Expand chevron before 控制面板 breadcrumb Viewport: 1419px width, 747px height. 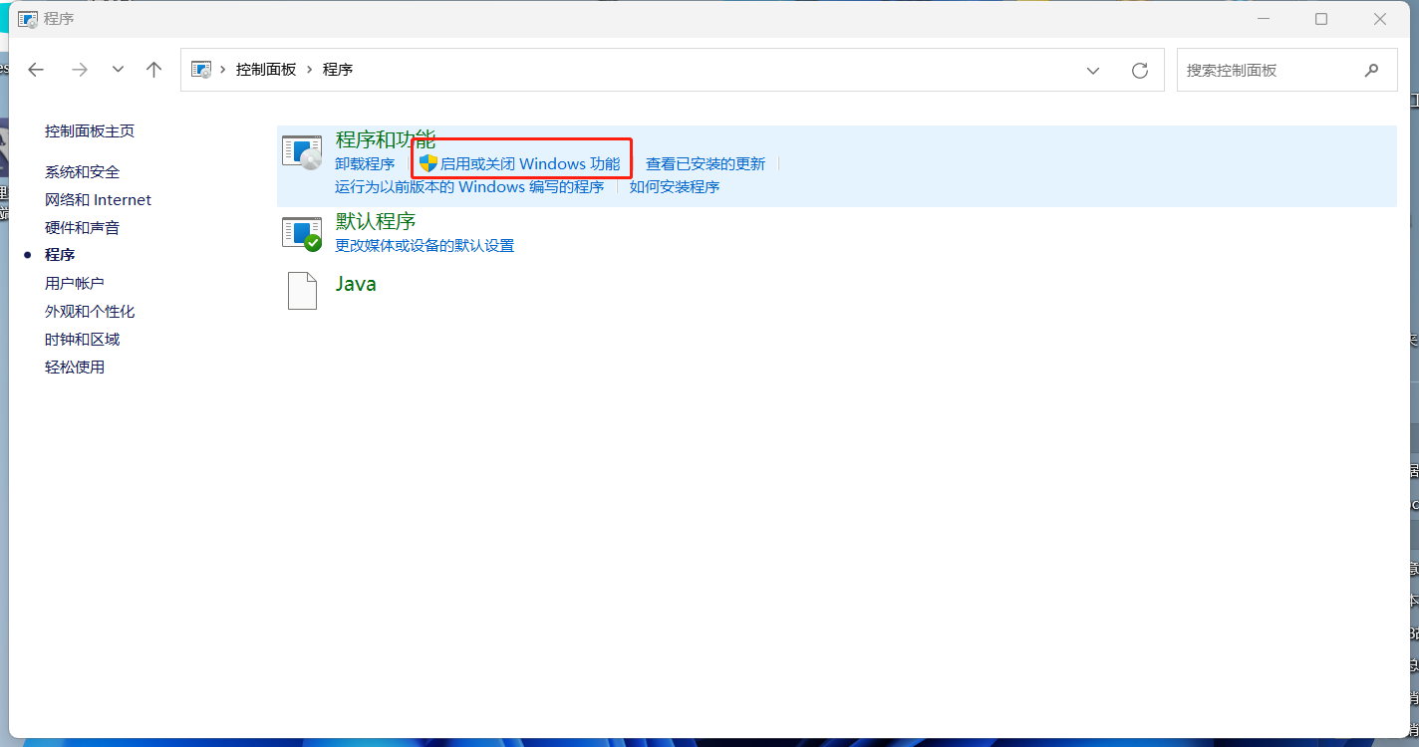click(223, 70)
